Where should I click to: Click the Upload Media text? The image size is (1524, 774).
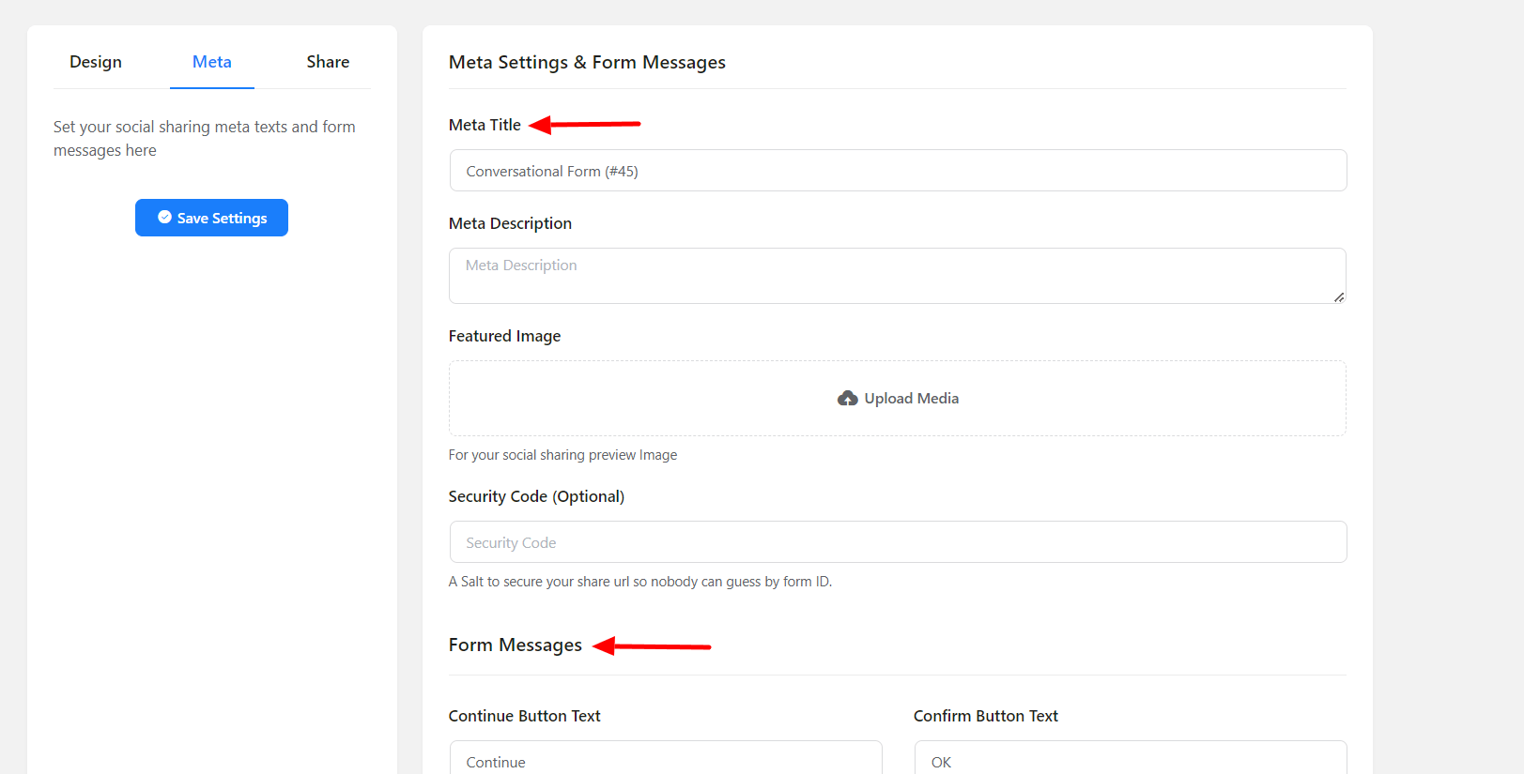tap(911, 399)
